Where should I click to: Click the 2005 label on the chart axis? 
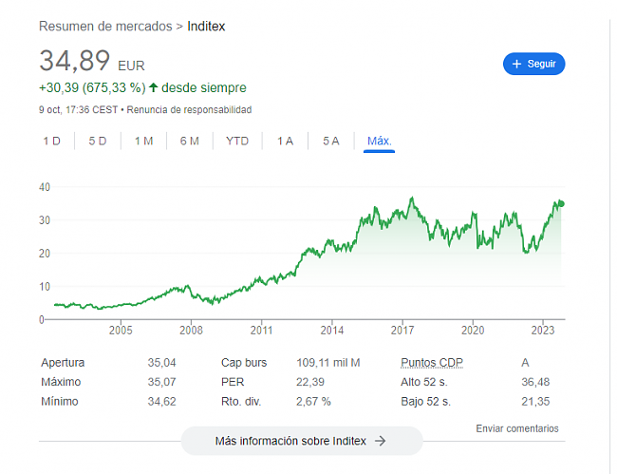coord(121,330)
